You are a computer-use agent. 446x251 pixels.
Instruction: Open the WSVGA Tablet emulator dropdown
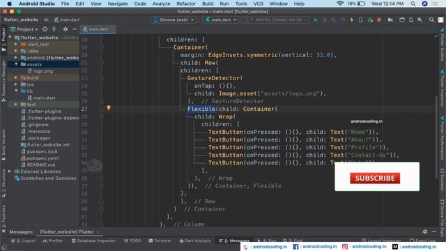click(275, 20)
